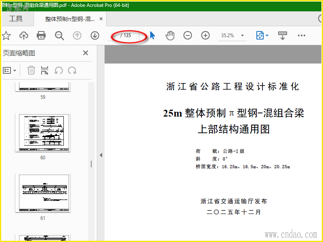Go to the next page arrow

95,35
